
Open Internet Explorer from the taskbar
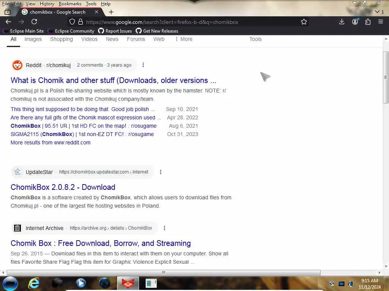(33, 283)
